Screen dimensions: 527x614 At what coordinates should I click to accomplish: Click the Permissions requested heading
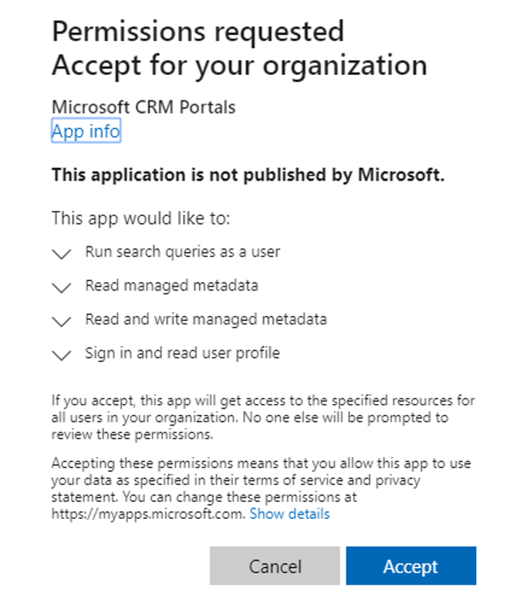198,32
